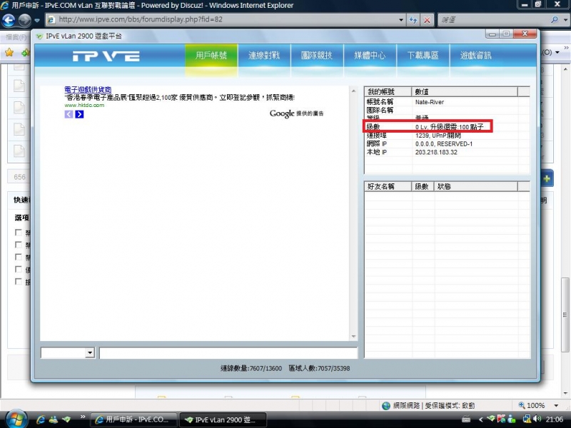The width and height of the screenshot is (571, 428).
Task: Launch Internet Explorer from Quick Launch
Action: click(x=41, y=419)
